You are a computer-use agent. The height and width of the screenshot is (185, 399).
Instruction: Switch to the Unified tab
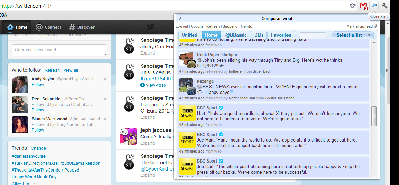click(x=189, y=35)
